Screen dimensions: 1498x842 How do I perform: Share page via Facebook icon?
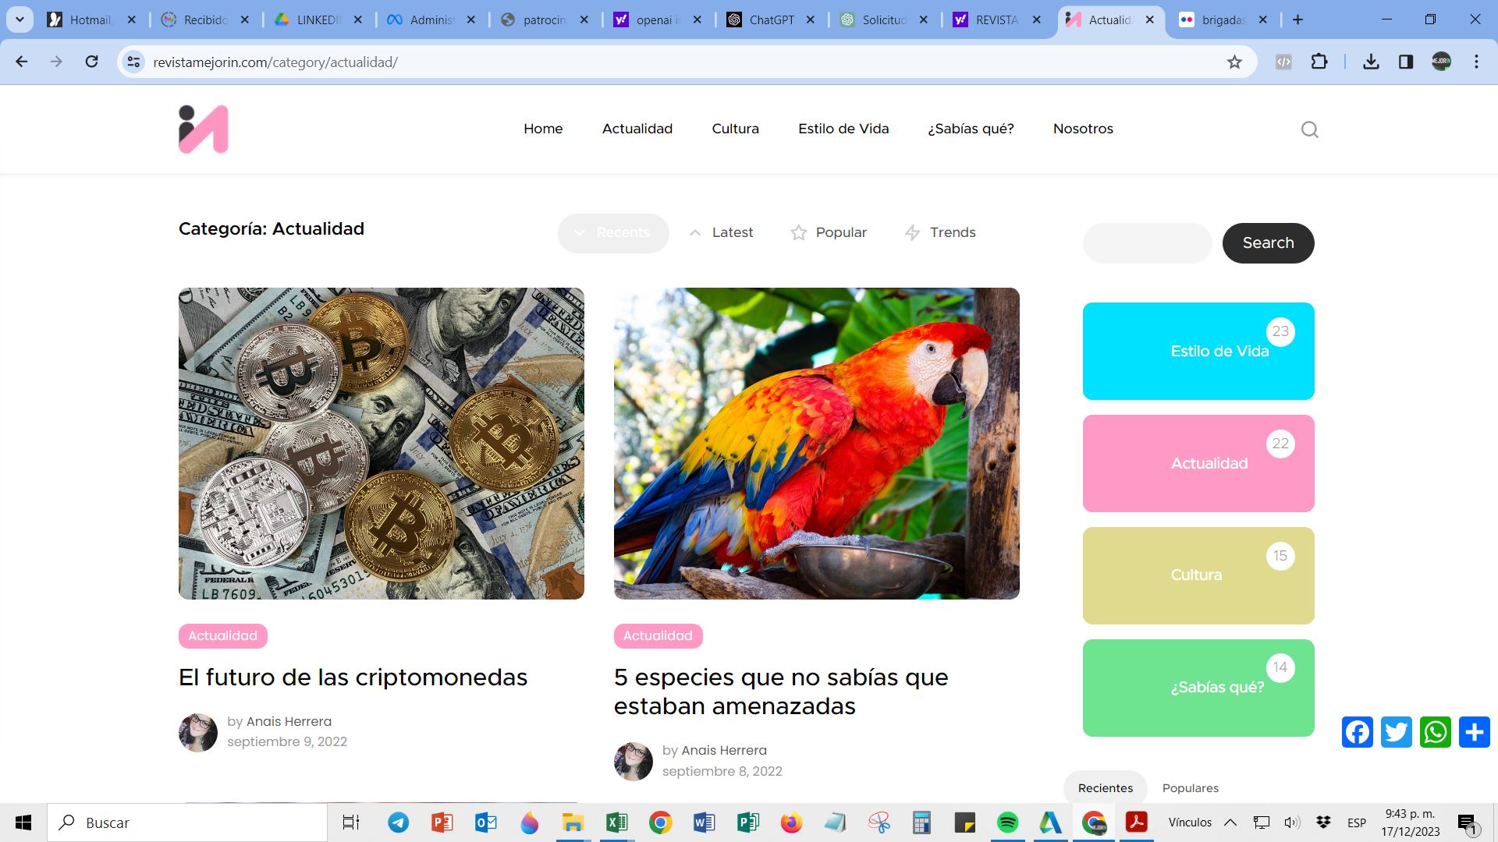click(1357, 732)
